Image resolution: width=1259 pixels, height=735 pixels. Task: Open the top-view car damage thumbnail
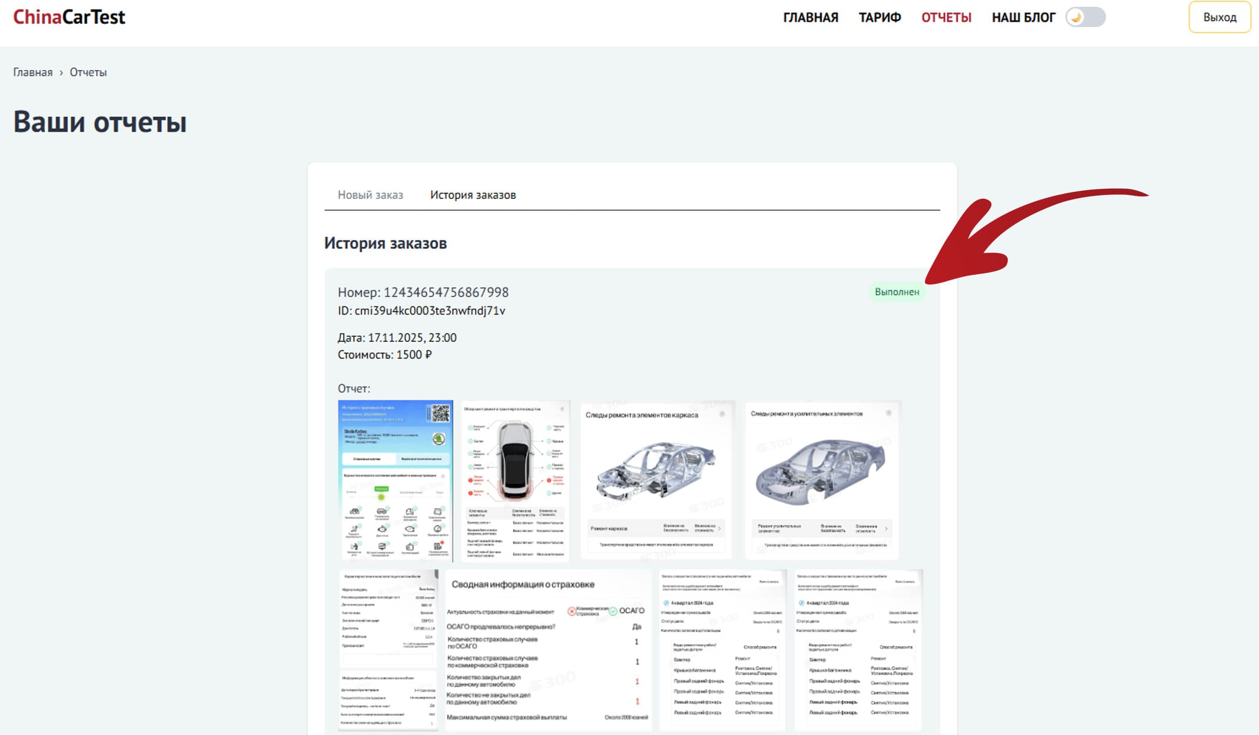click(x=515, y=480)
